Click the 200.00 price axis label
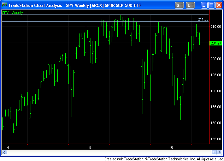 (x=216, y=59)
